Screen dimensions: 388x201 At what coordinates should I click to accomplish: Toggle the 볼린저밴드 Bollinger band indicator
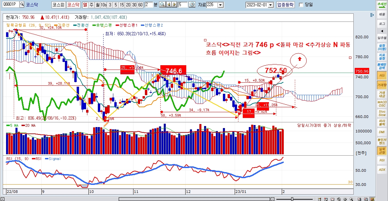(x=382, y=142)
